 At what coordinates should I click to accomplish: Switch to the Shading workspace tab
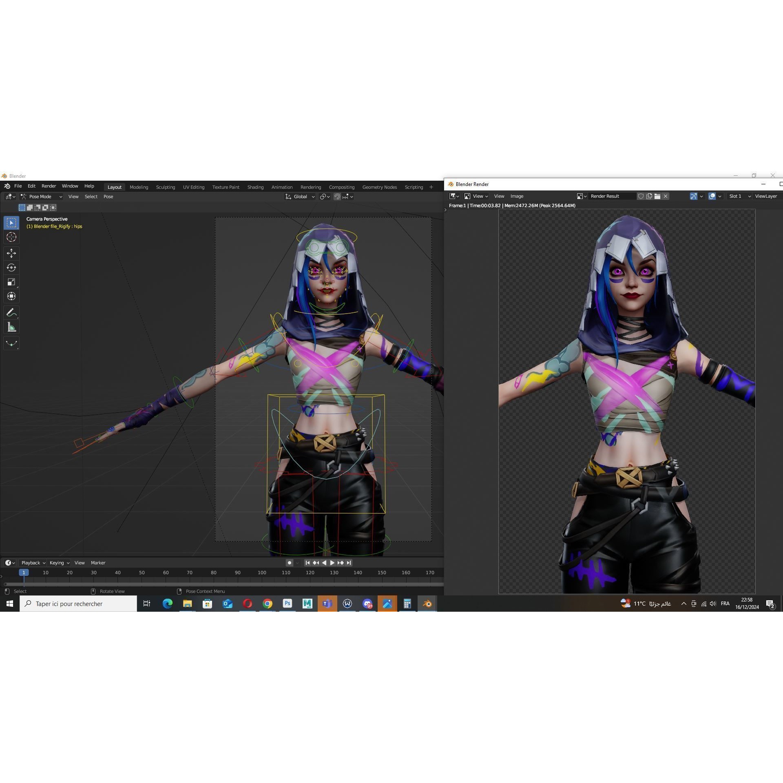click(x=255, y=187)
